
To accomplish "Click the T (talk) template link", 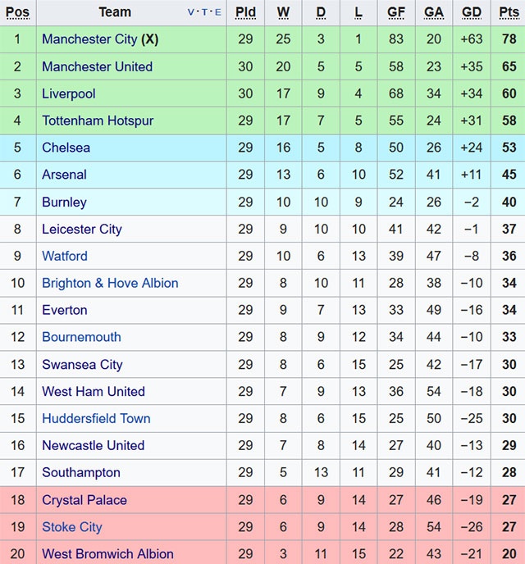I will point(204,12).
